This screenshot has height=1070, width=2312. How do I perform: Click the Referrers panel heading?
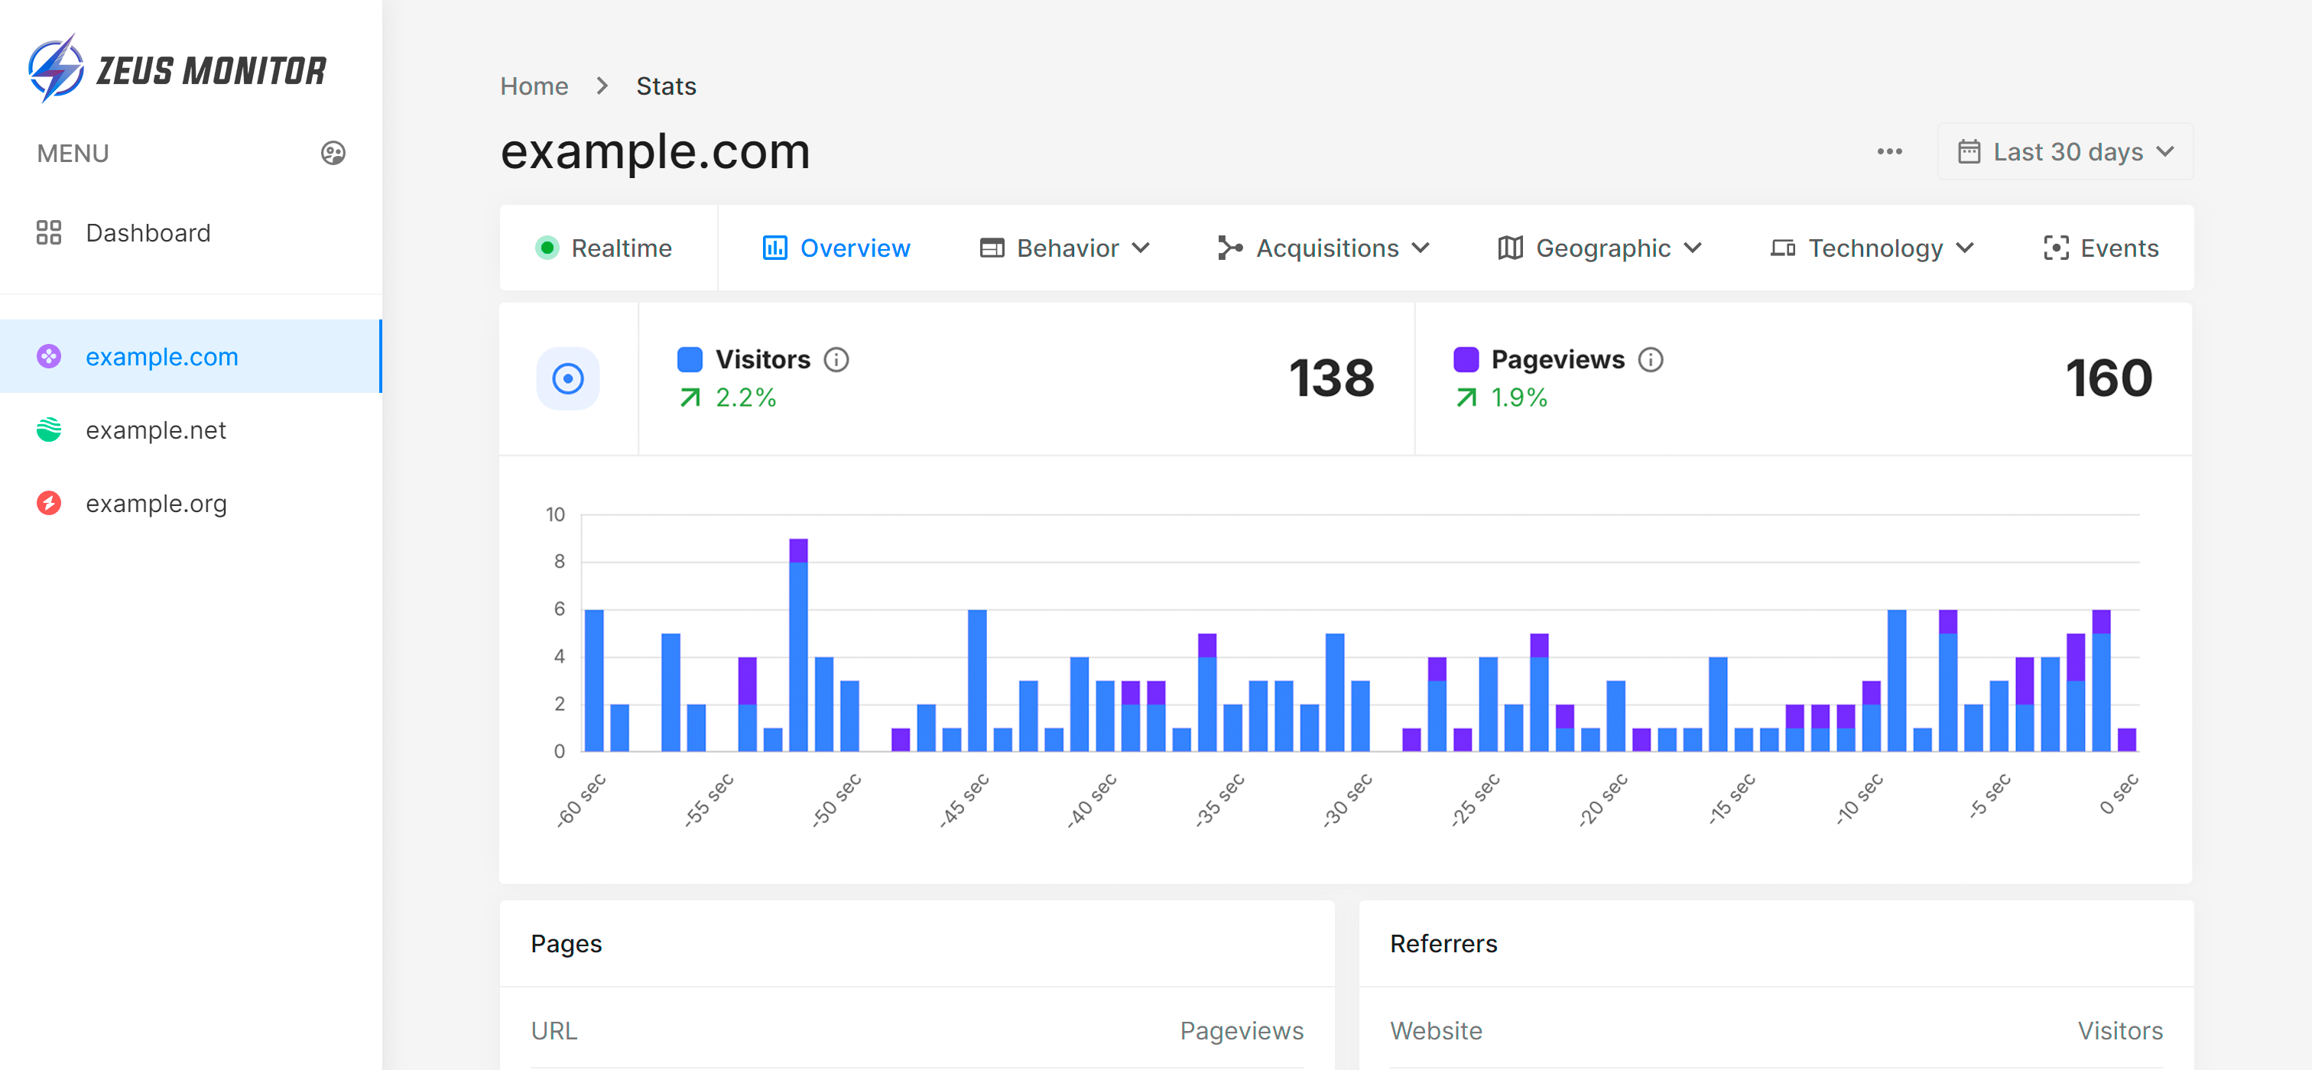1443,944
